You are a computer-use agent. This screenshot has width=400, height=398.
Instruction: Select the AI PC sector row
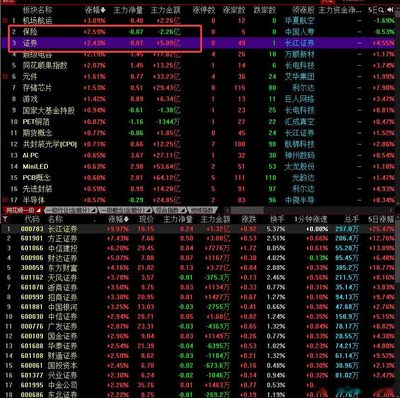tap(197, 155)
